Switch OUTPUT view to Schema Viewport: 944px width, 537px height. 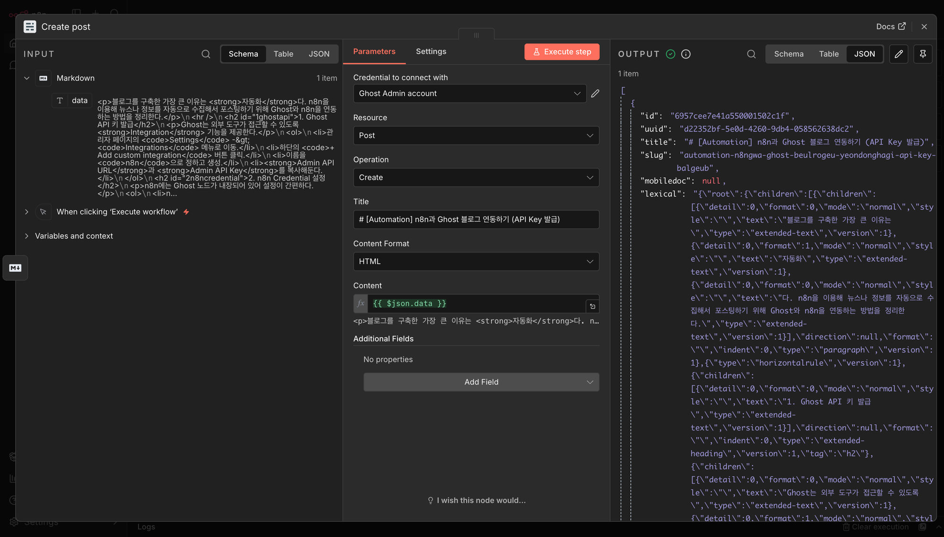[788, 54]
